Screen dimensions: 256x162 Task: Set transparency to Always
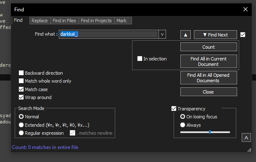pos(182,125)
